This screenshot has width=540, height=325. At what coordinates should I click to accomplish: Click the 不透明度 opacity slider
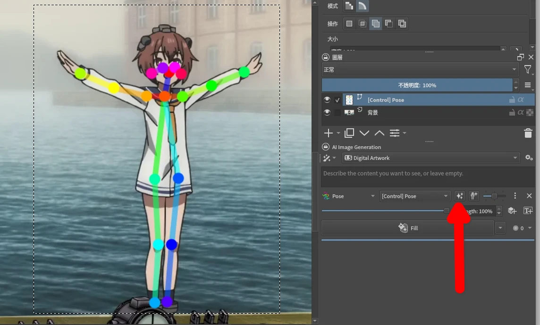[x=417, y=85]
